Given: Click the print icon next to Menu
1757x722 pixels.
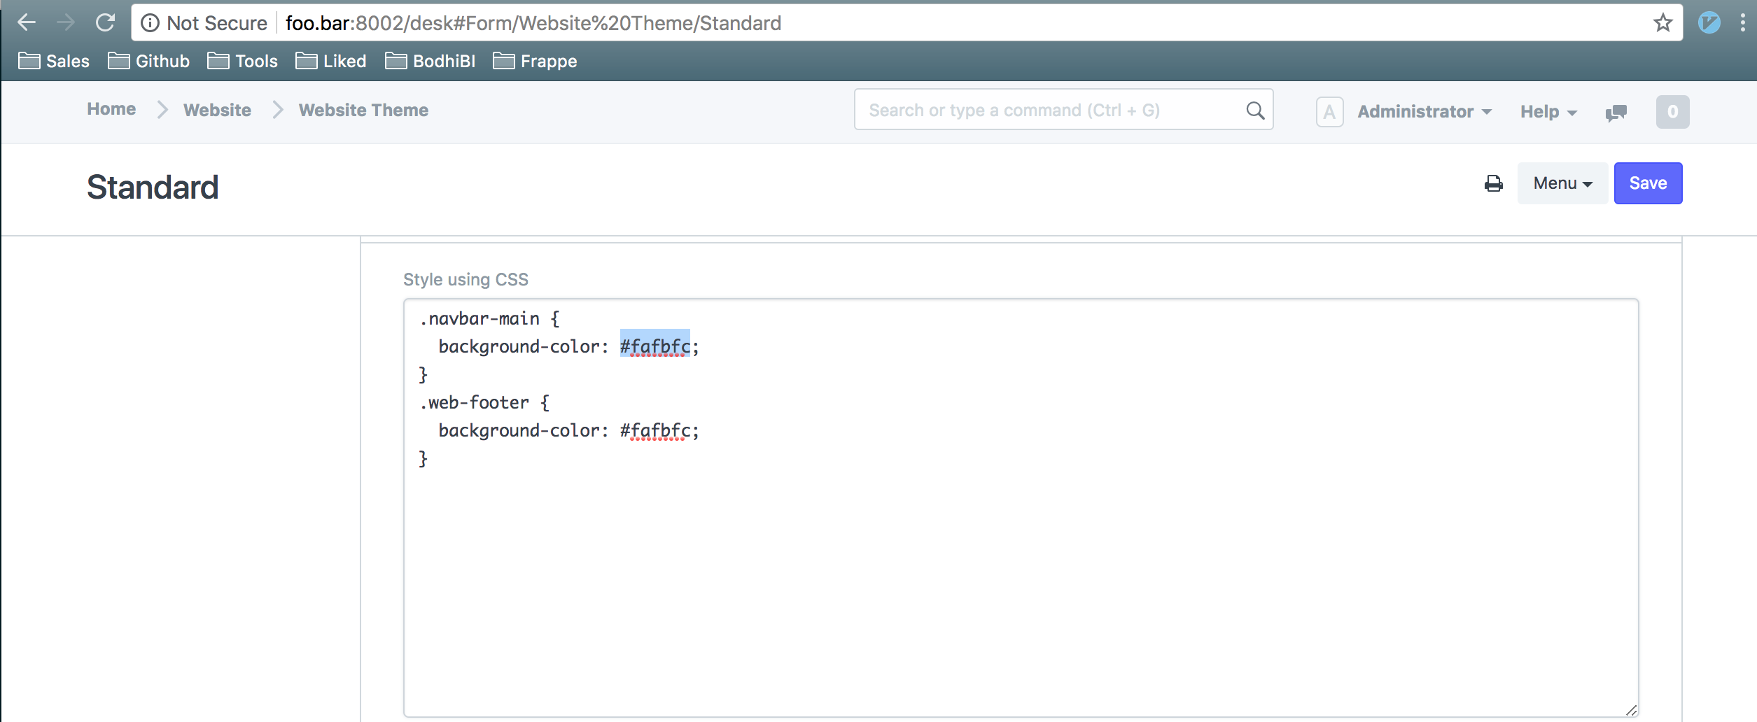Looking at the screenshot, I should [x=1494, y=183].
